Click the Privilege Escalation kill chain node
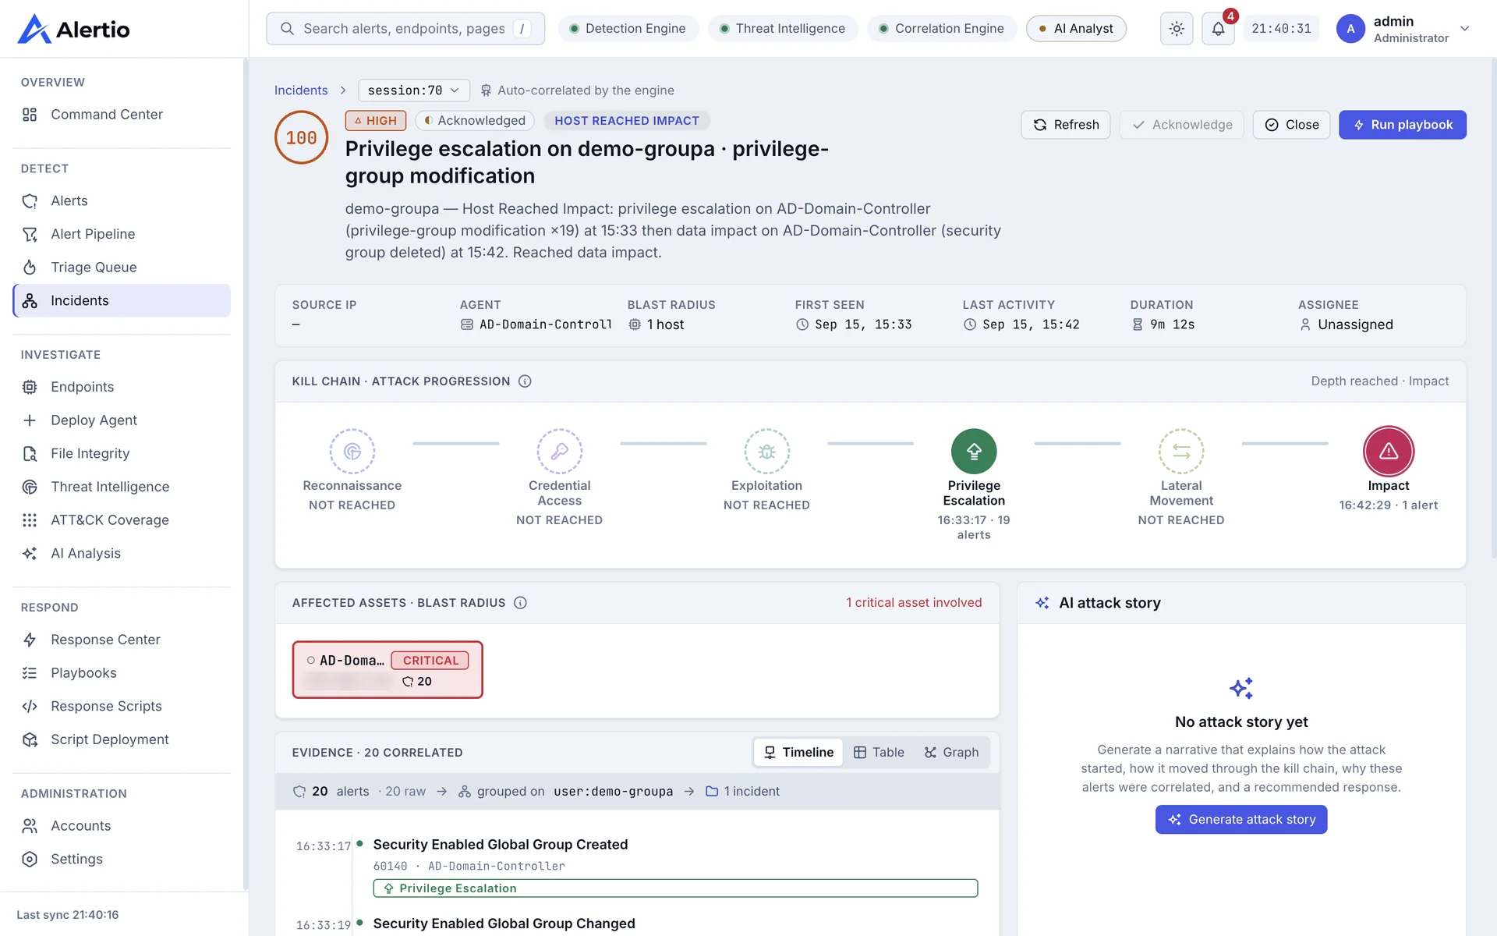 [974, 451]
